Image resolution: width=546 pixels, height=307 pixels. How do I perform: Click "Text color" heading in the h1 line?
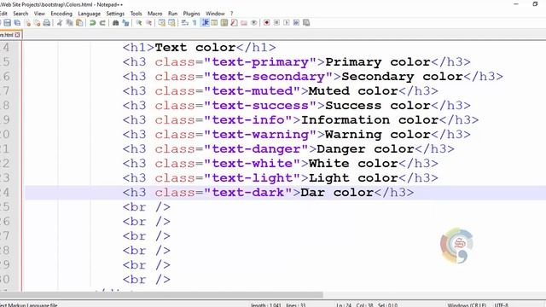tap(195, 48)
